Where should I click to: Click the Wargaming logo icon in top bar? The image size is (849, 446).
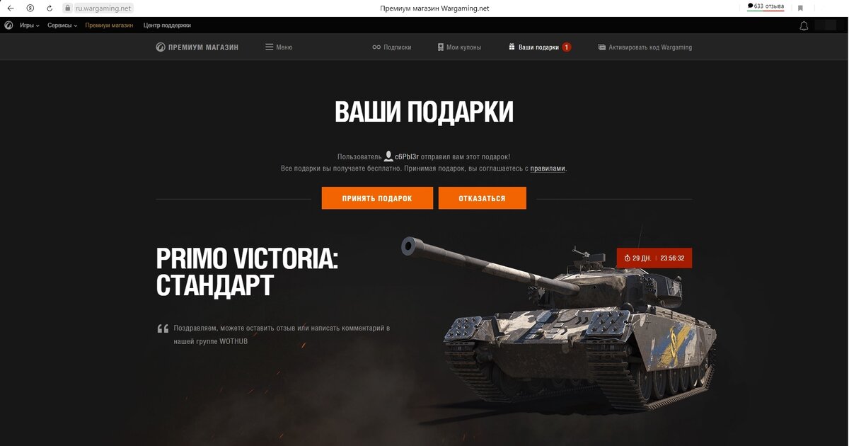pyautogui.click(x=8, y=25)
